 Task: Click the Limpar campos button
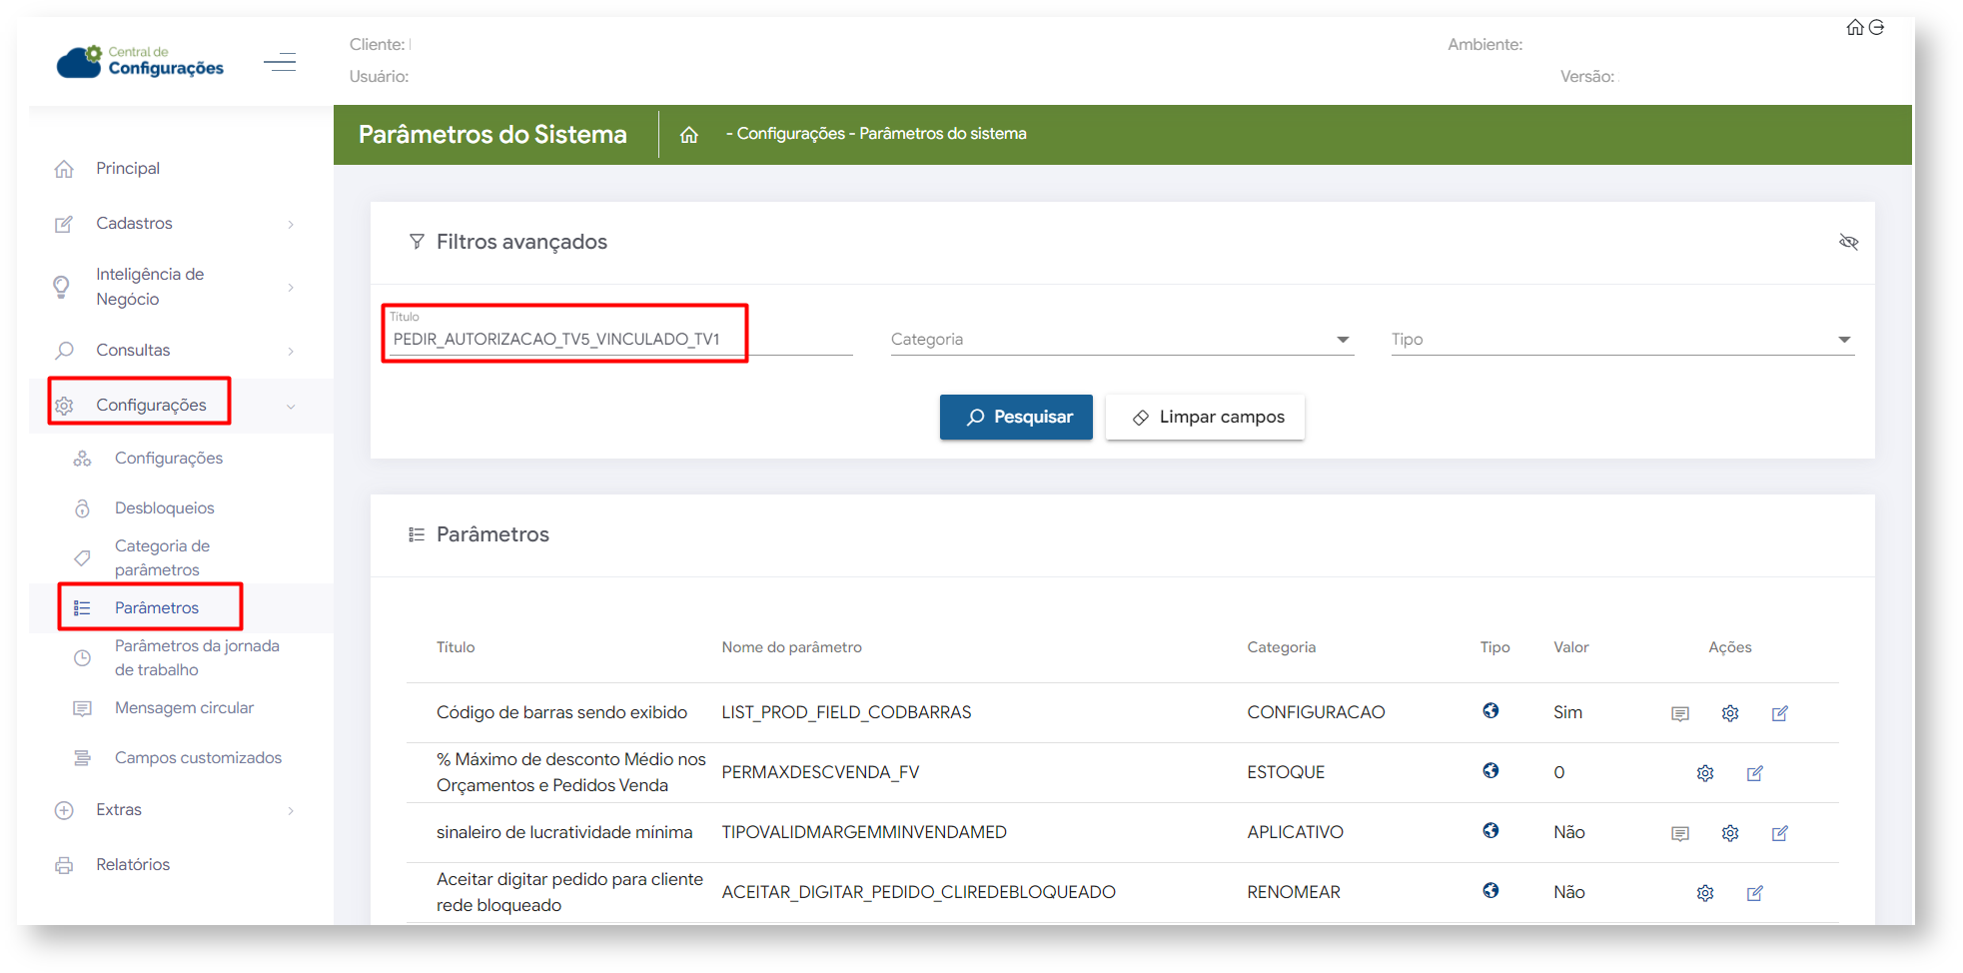point(1205,418)
